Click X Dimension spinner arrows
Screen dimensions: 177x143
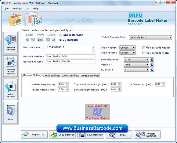click(164, 84)
